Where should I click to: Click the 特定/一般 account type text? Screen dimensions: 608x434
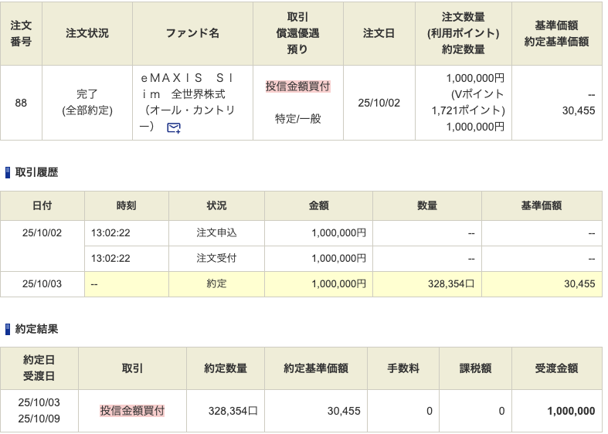[297, 118]
